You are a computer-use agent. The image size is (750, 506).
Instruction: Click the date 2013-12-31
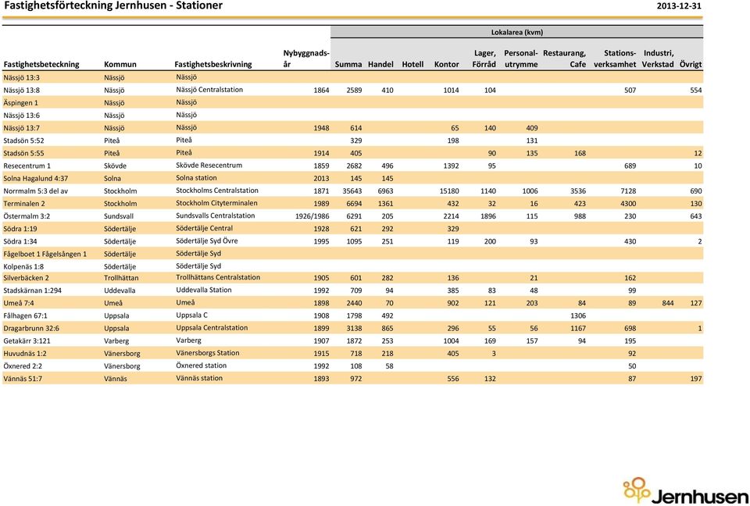(x=679, y=6)
